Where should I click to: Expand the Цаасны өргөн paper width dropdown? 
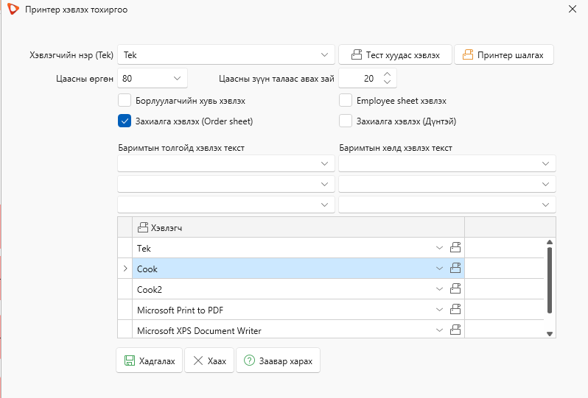(x=153, y=78)
